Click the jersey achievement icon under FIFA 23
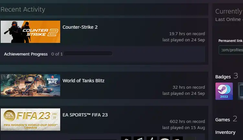243x140 pixels. click(x=165, y=138)
